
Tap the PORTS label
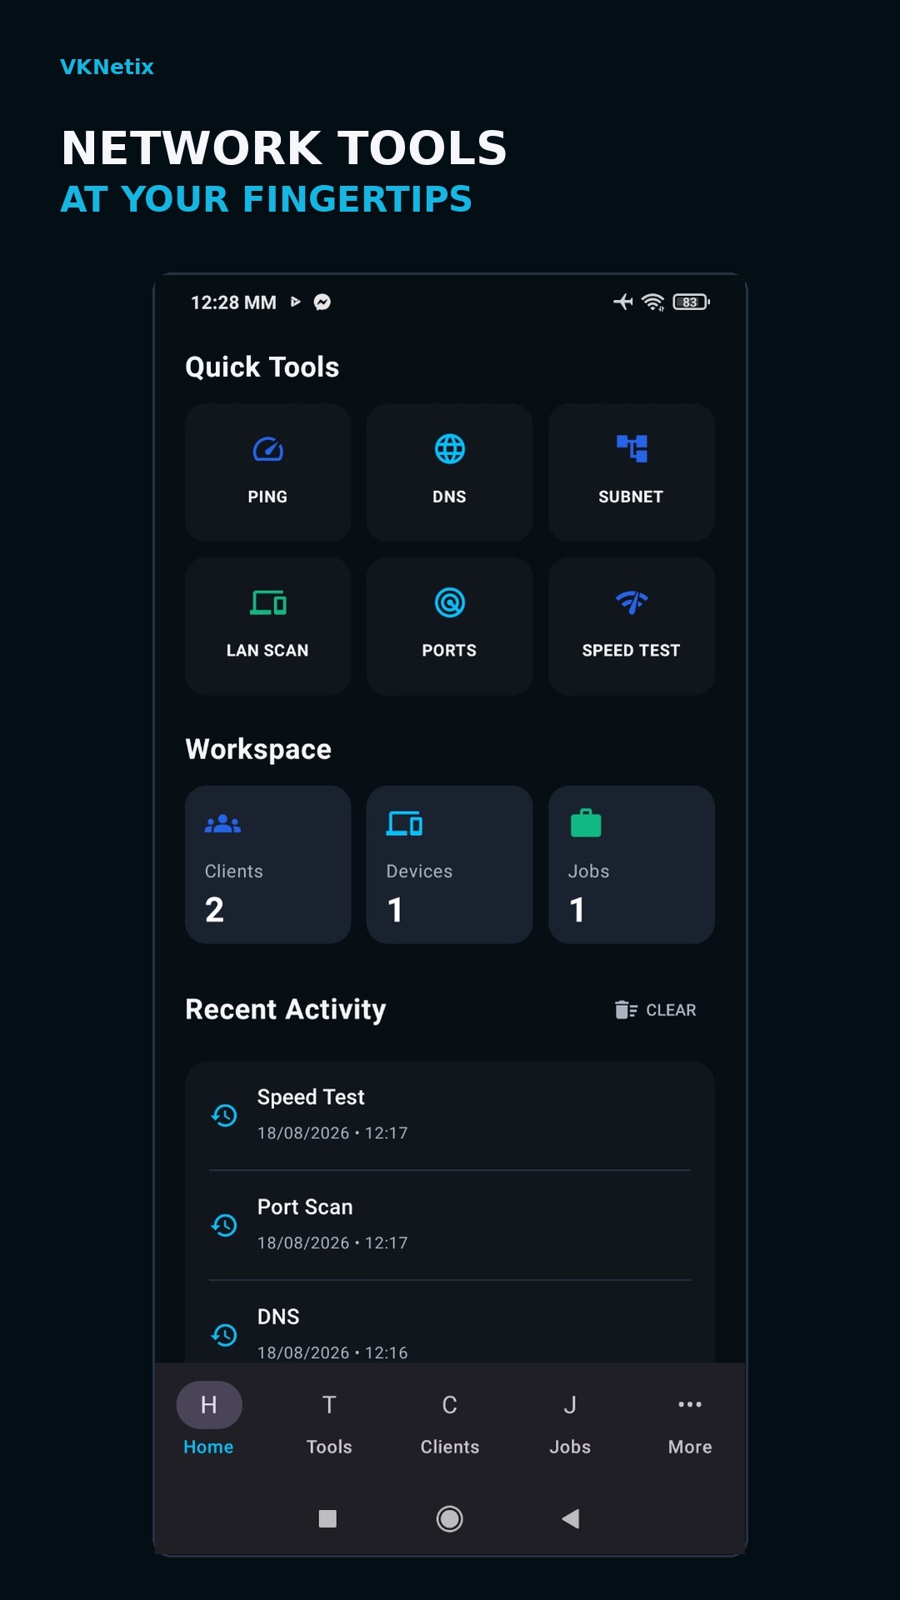449,650
